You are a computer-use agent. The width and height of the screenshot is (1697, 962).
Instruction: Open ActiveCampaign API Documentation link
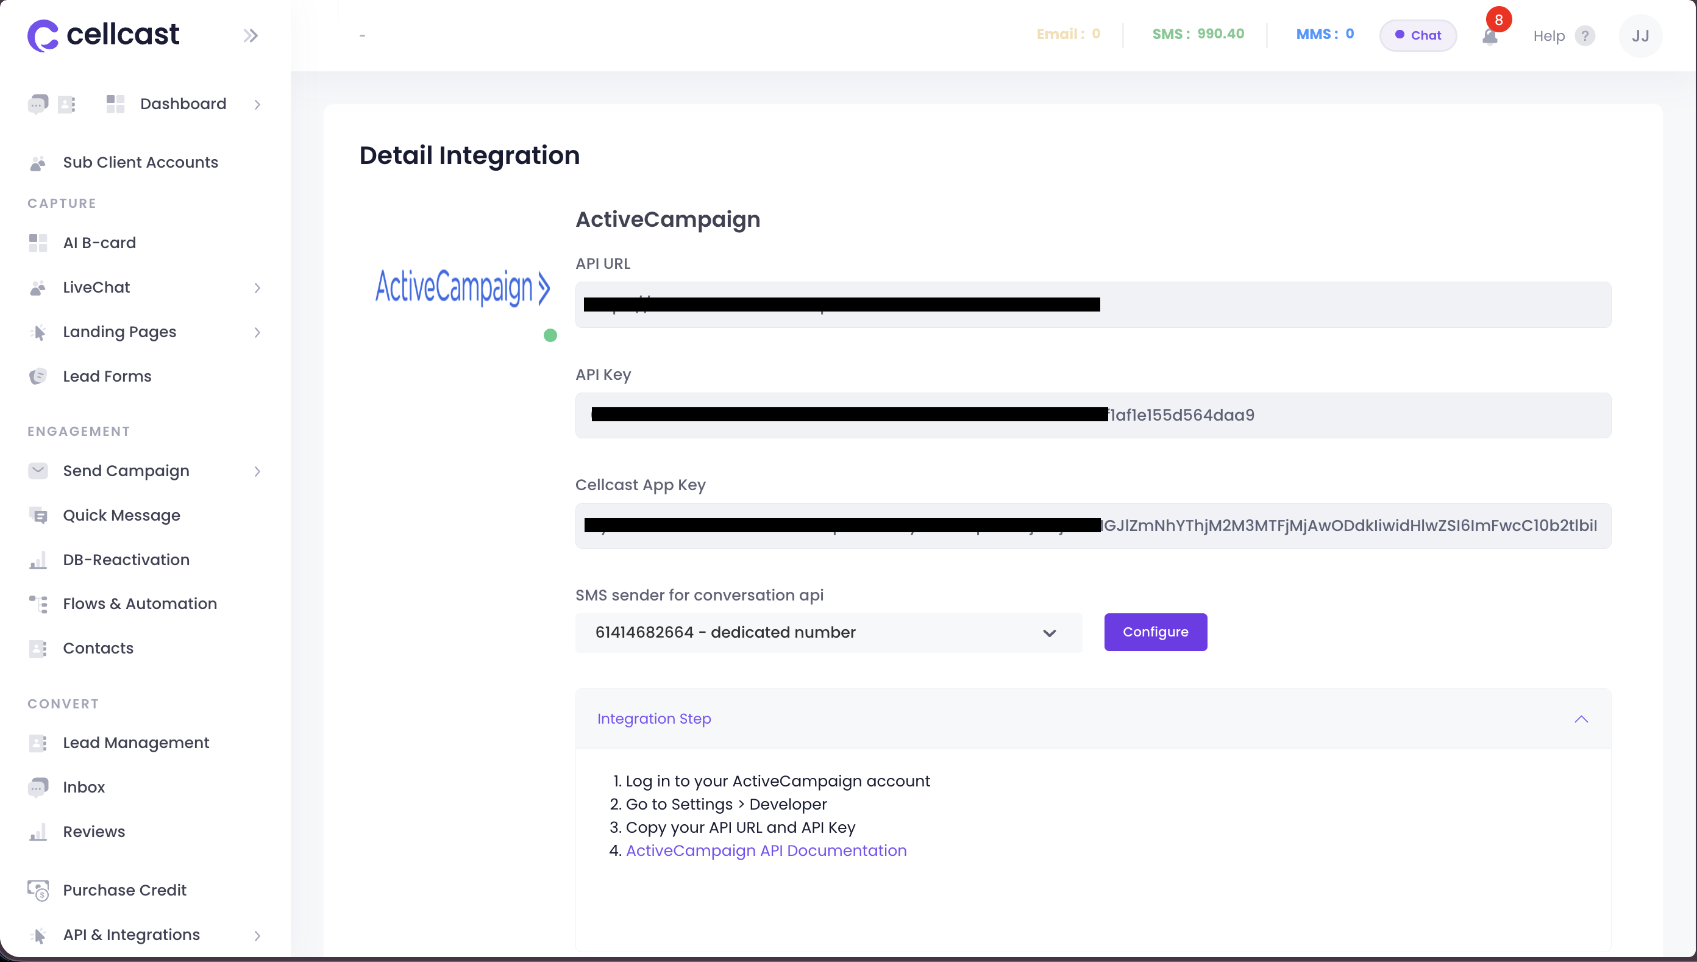(766, 851)
